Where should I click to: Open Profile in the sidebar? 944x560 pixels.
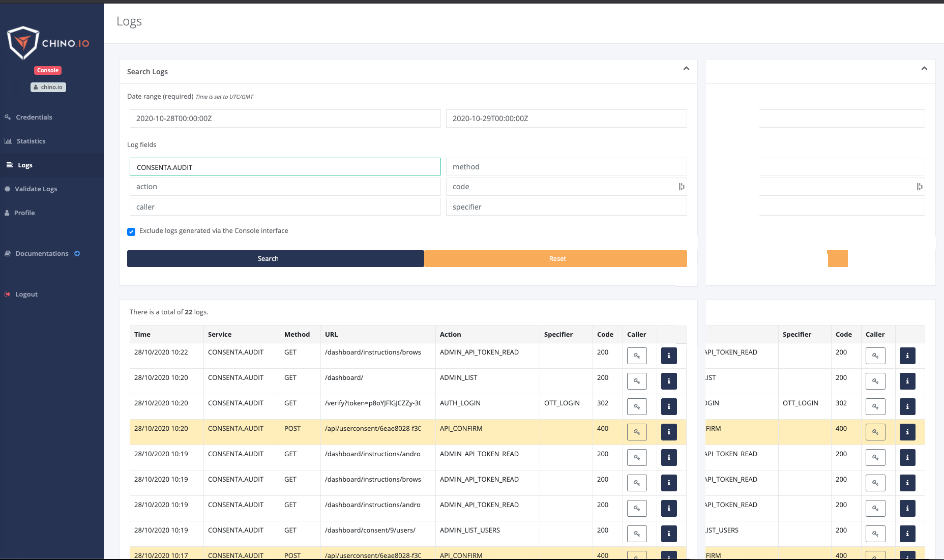24,213
